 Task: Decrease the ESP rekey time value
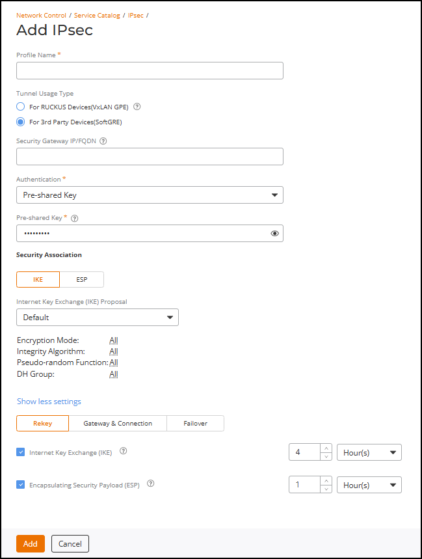326,489
